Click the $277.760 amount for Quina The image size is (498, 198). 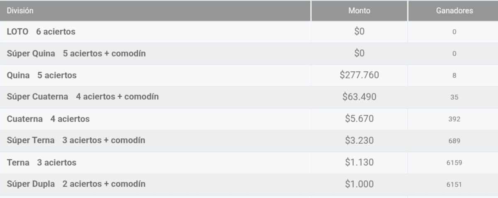(x=359, y=75)
